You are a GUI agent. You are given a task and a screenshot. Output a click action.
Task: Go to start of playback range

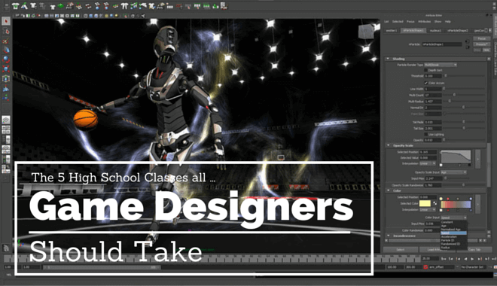(x=444, y=259)
